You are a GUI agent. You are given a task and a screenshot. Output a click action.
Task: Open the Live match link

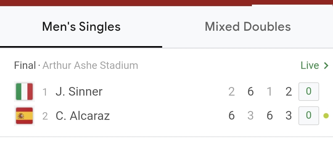coord(310,65)
